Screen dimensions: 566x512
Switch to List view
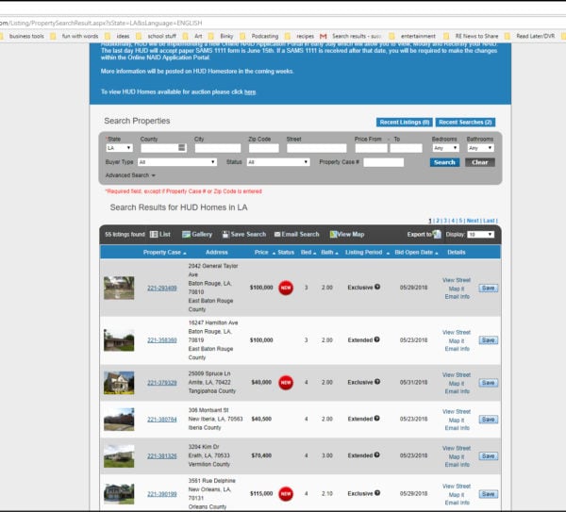click(x=160, y=234)
